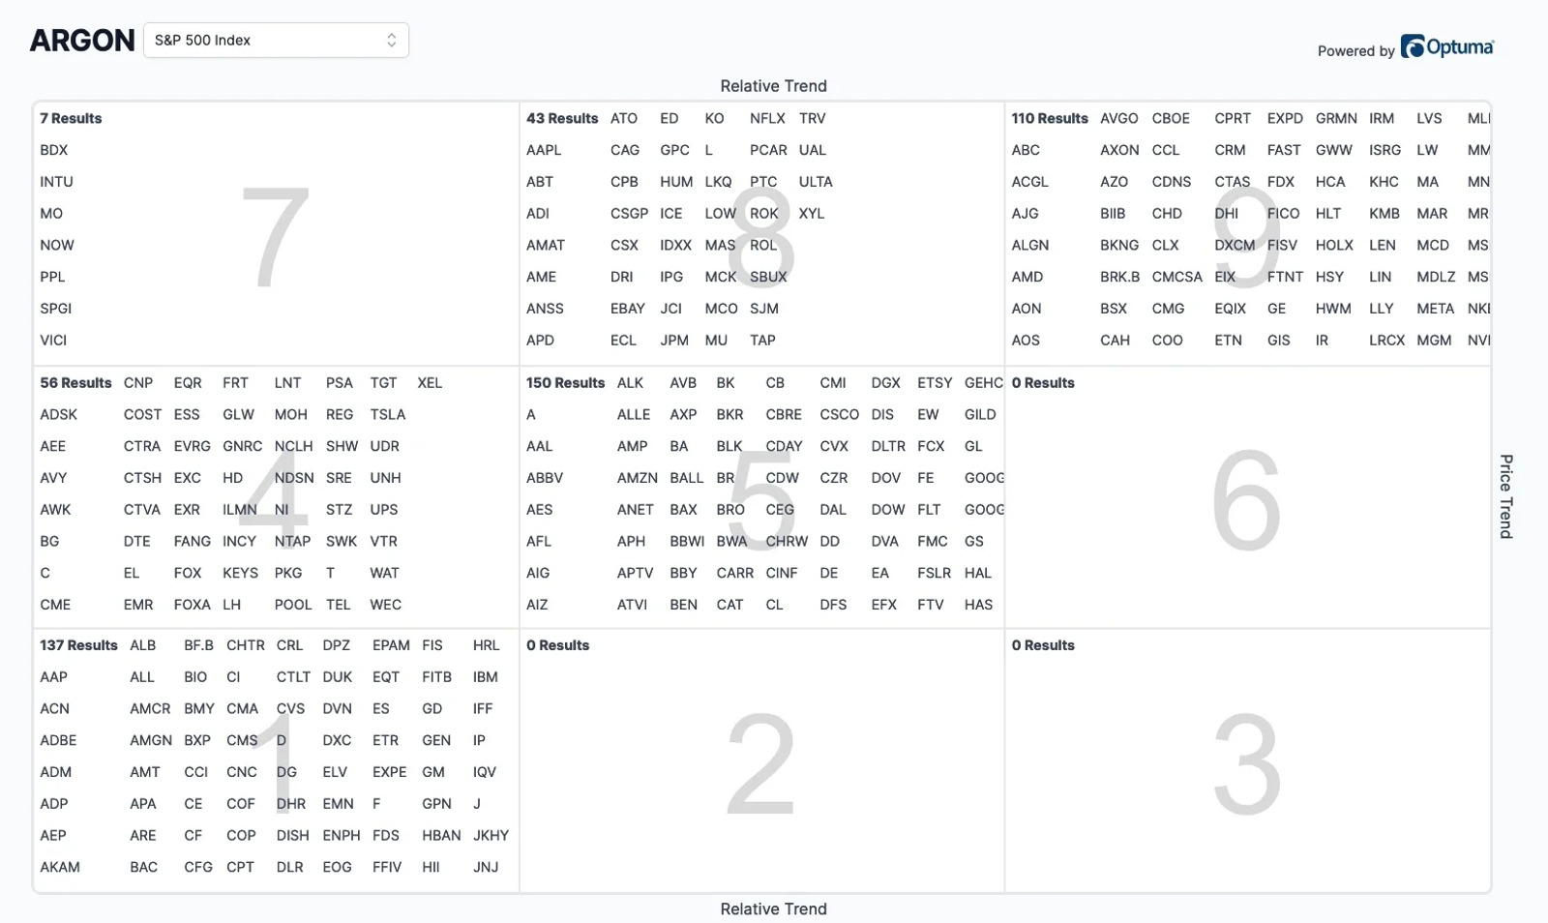1548x923 pixels.
Task: Click ticker BF.B
Action: pyautogui.click(x=198, y=645)
